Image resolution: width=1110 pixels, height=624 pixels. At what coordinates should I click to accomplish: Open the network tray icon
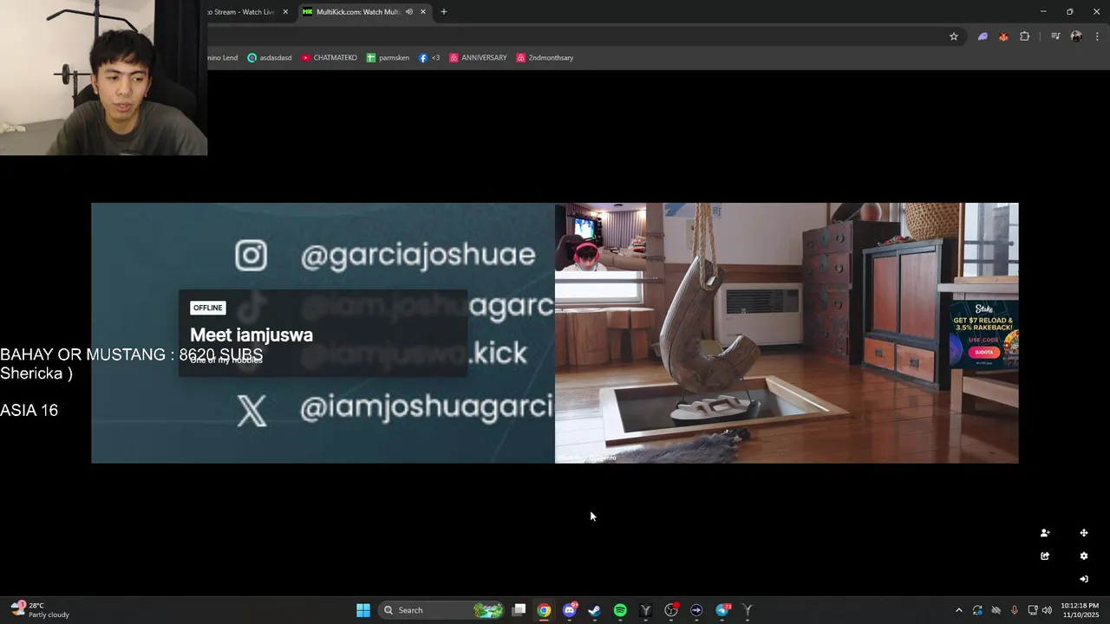pos(1032,610)
